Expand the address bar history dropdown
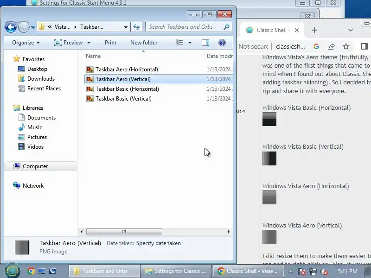371x278 pixels. [x=126, y=27]
